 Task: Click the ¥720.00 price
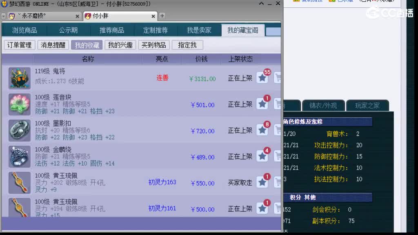202,131
